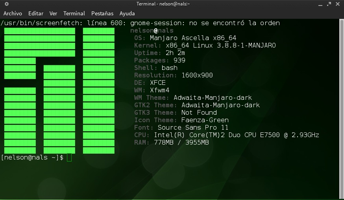Open the Editar menu
The width and height of the screenshot is (344, 200).
36,13
